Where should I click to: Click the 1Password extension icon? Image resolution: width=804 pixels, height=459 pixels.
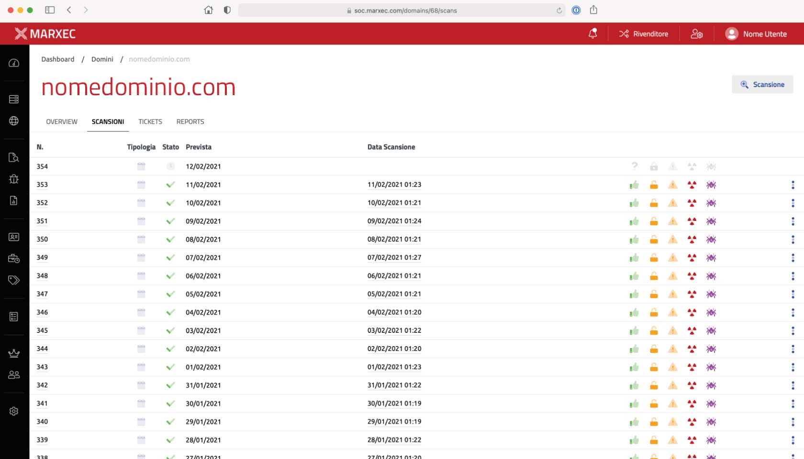(x=576, y=10)
